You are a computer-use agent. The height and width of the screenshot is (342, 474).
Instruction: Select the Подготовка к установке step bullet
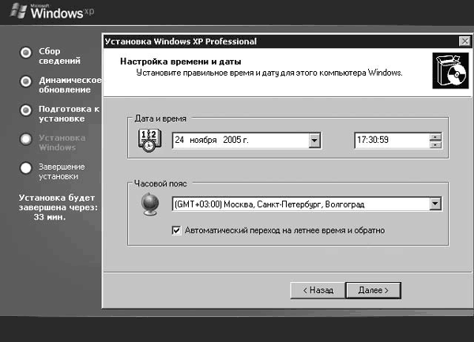(26, 110)
